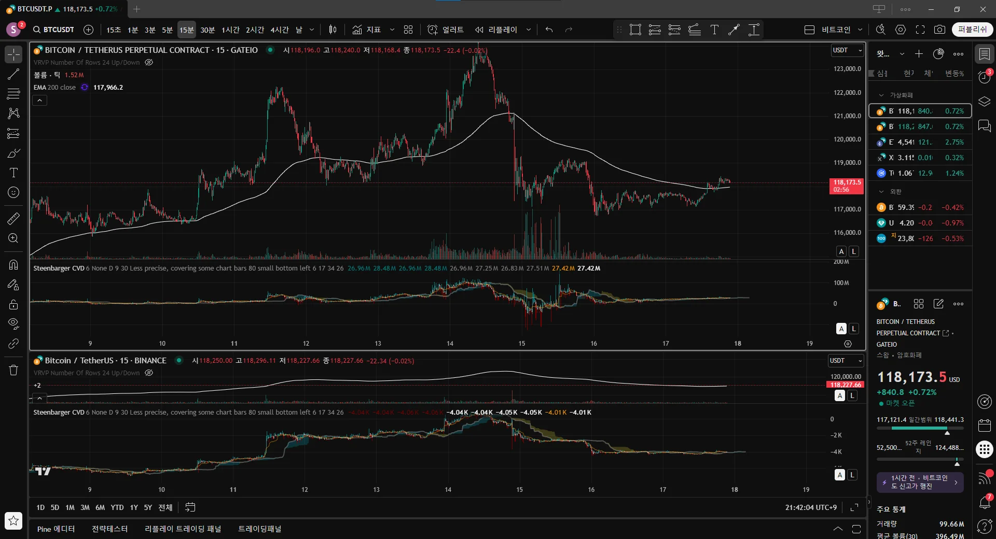Open forecasting and measurement tools
This screenshot has width=996, height=539.
(x=13, y=133)
